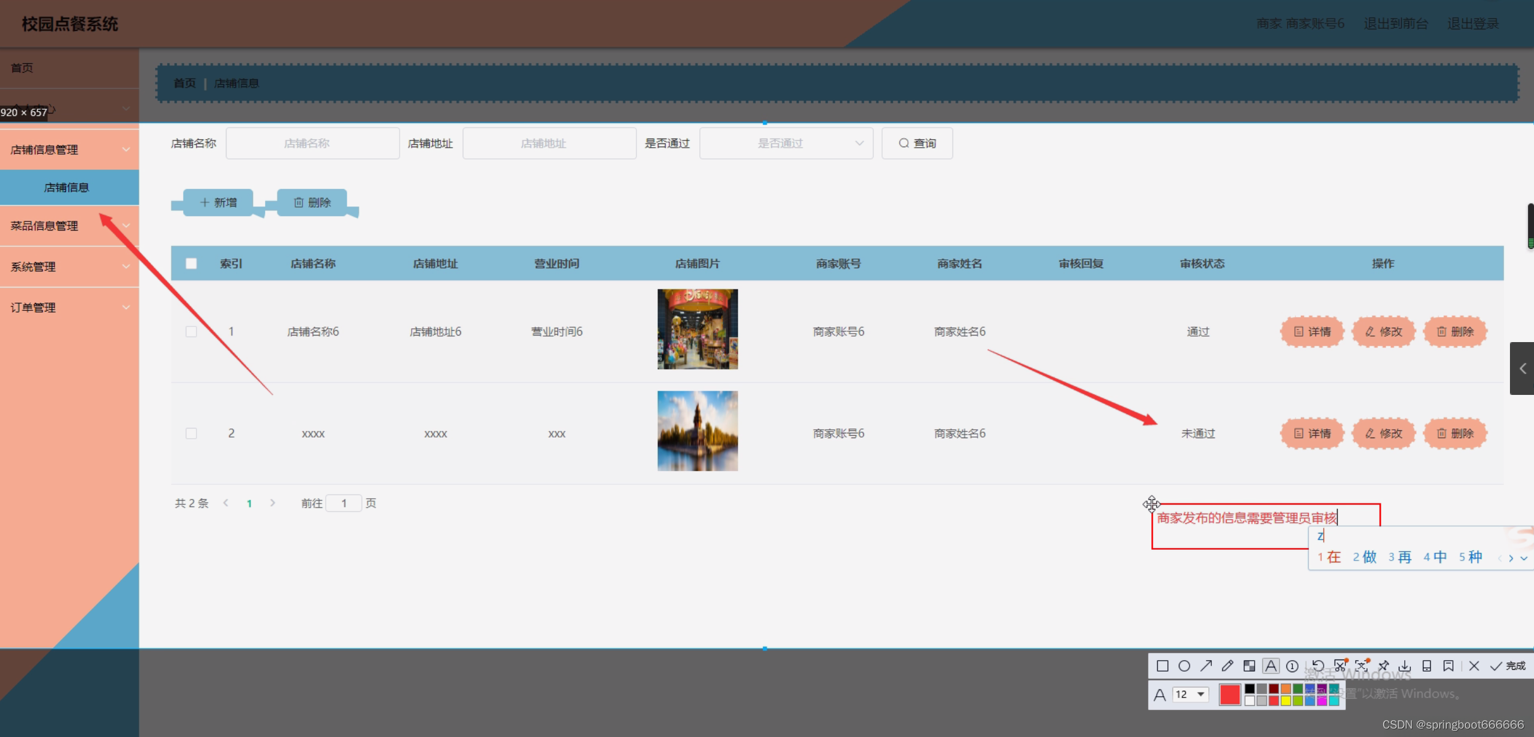This screenshot has height=737, width=1534.
Task: Select the ellipse annotation tool
Action: coord(1184,666)
